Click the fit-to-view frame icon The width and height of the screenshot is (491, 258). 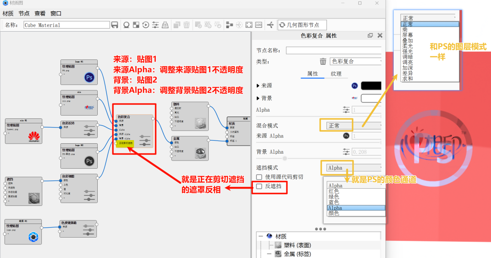[x=249, y=25]
